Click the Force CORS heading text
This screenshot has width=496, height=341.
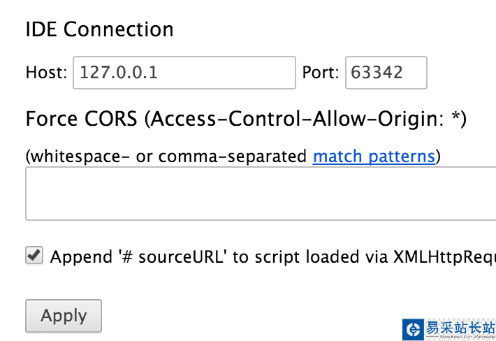tap(81, 119)
